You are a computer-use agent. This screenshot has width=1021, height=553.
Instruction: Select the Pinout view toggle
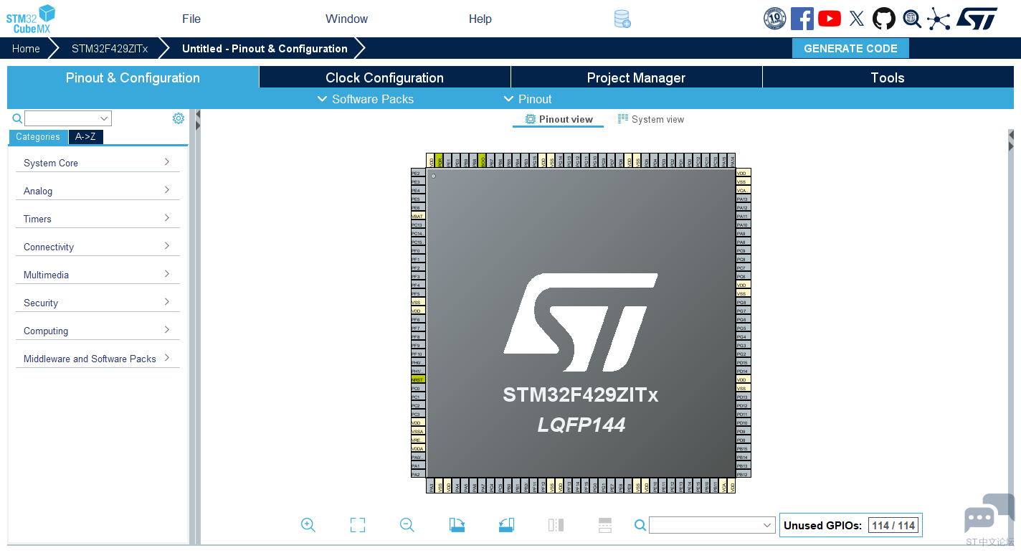pos(559,120)
